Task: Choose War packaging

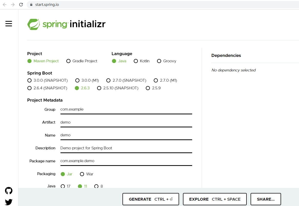Action: pyautogui.click(x=87, y=174)
